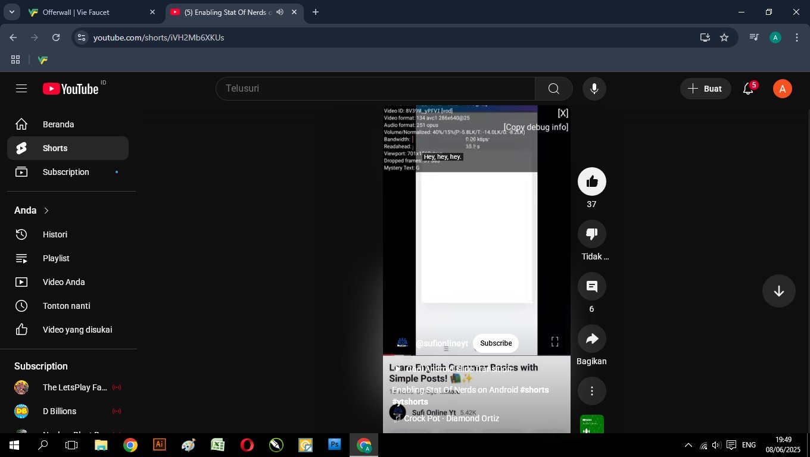
Task: Like the short with thumbs up
Action: tap(592, 181)
